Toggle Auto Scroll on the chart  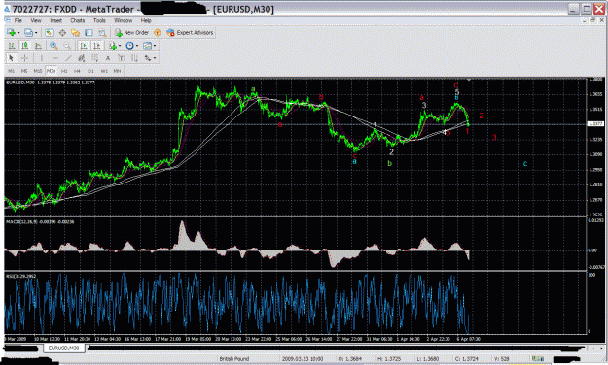[84, 46]
